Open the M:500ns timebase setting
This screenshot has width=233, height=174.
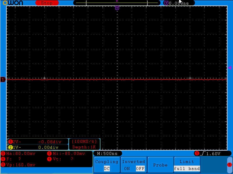(107, 153)
